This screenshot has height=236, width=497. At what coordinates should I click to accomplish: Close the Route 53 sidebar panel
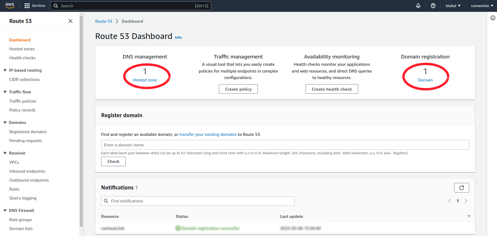(70, 21)
